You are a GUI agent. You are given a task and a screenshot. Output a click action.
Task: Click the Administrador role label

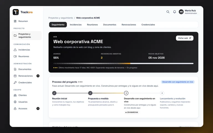point(191,13)
